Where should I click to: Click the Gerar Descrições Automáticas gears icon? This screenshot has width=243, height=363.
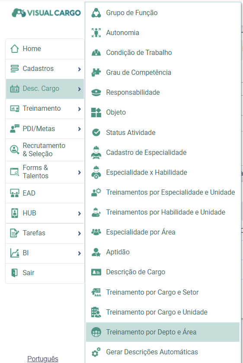[x=96, y=352]
